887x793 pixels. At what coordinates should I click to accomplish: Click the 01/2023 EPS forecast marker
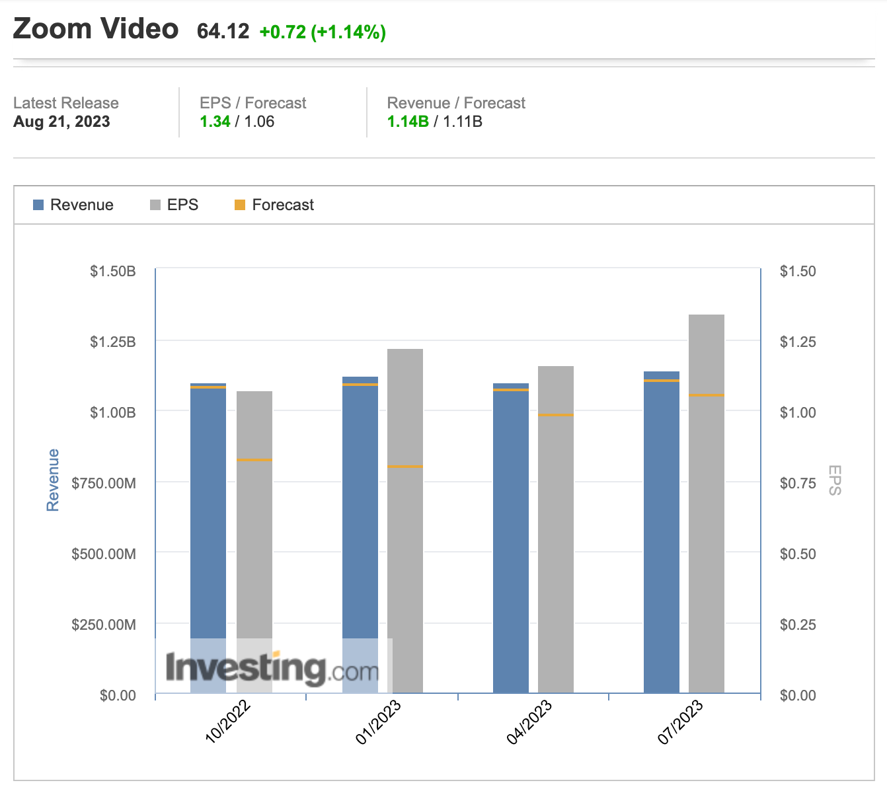pyautogui.click(x=405, y=467)
